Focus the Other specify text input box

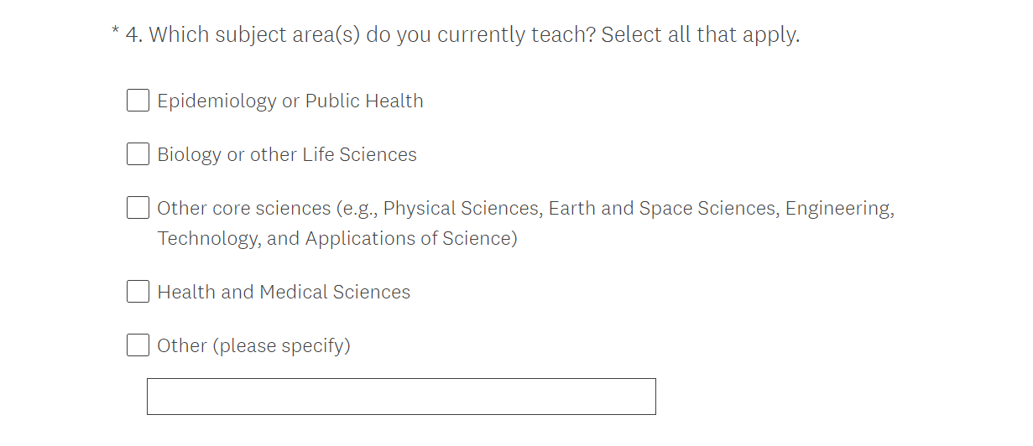coord(401,397)
